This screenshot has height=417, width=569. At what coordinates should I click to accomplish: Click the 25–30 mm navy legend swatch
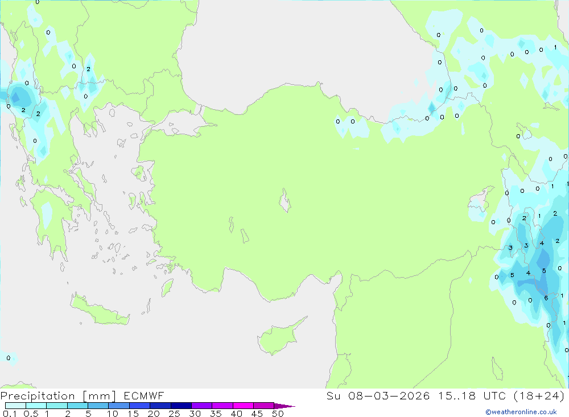[181, 406]
